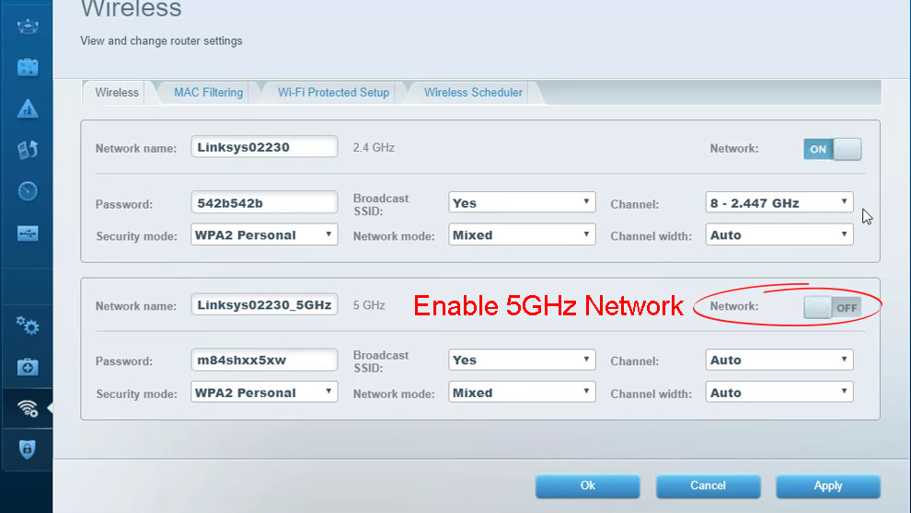Open 5 GHz Channel dropdown
The height and width of the screenshot is (513, 911).
779,359
